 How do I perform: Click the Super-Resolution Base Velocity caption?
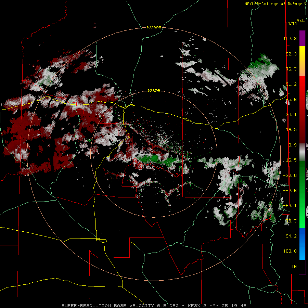pyautogui.click(x=154, y=306)
